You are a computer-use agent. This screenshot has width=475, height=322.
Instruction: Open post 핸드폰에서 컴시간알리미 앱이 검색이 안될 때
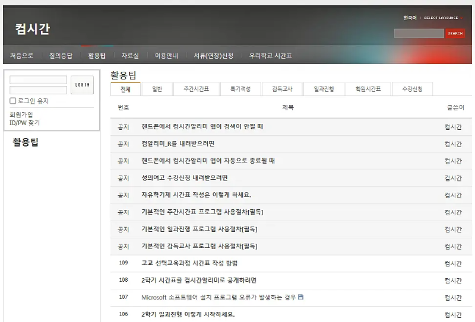coord(202,127)
